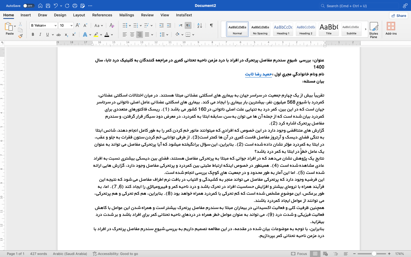Center align the text

[132, 34]
